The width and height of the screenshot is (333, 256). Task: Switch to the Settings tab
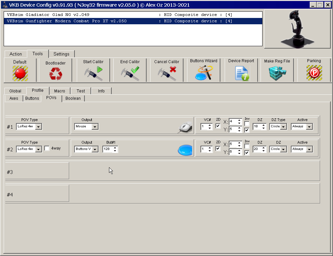click(x=61, y=54)
